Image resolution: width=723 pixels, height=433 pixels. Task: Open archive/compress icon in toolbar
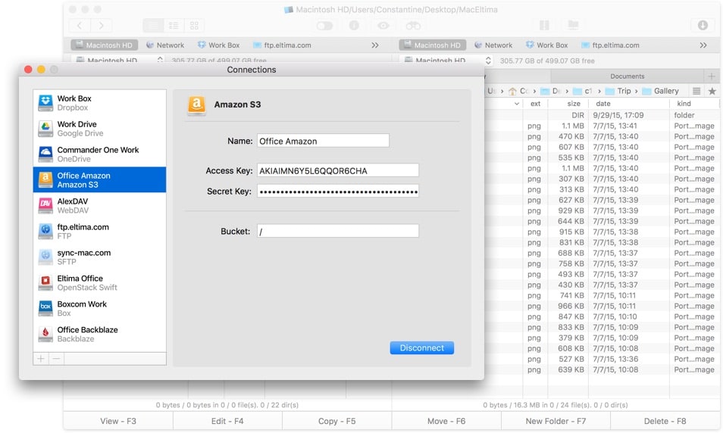click(545, 25)
